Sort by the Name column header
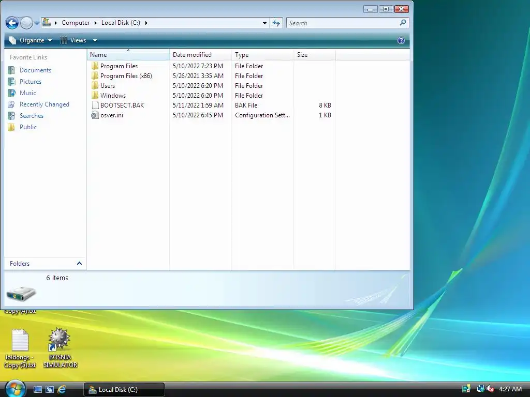Viewport: 530px width, 397px height. pos(128,55)
